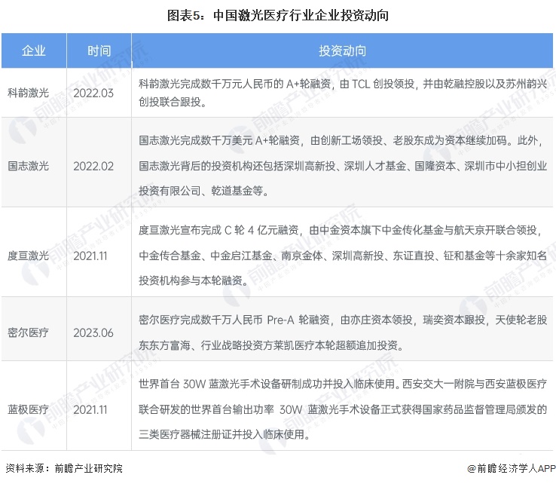
Task: Click the 度亘激光宣布完成 C 轮 description line
Action: (340, 230)
